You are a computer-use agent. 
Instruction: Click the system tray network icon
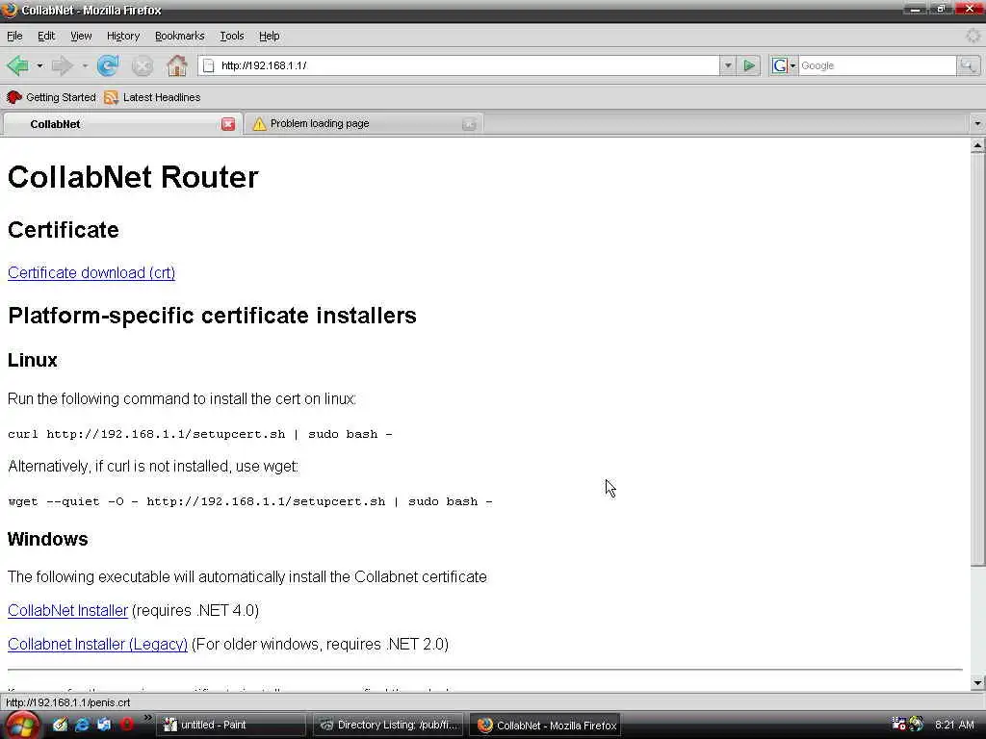899,725
